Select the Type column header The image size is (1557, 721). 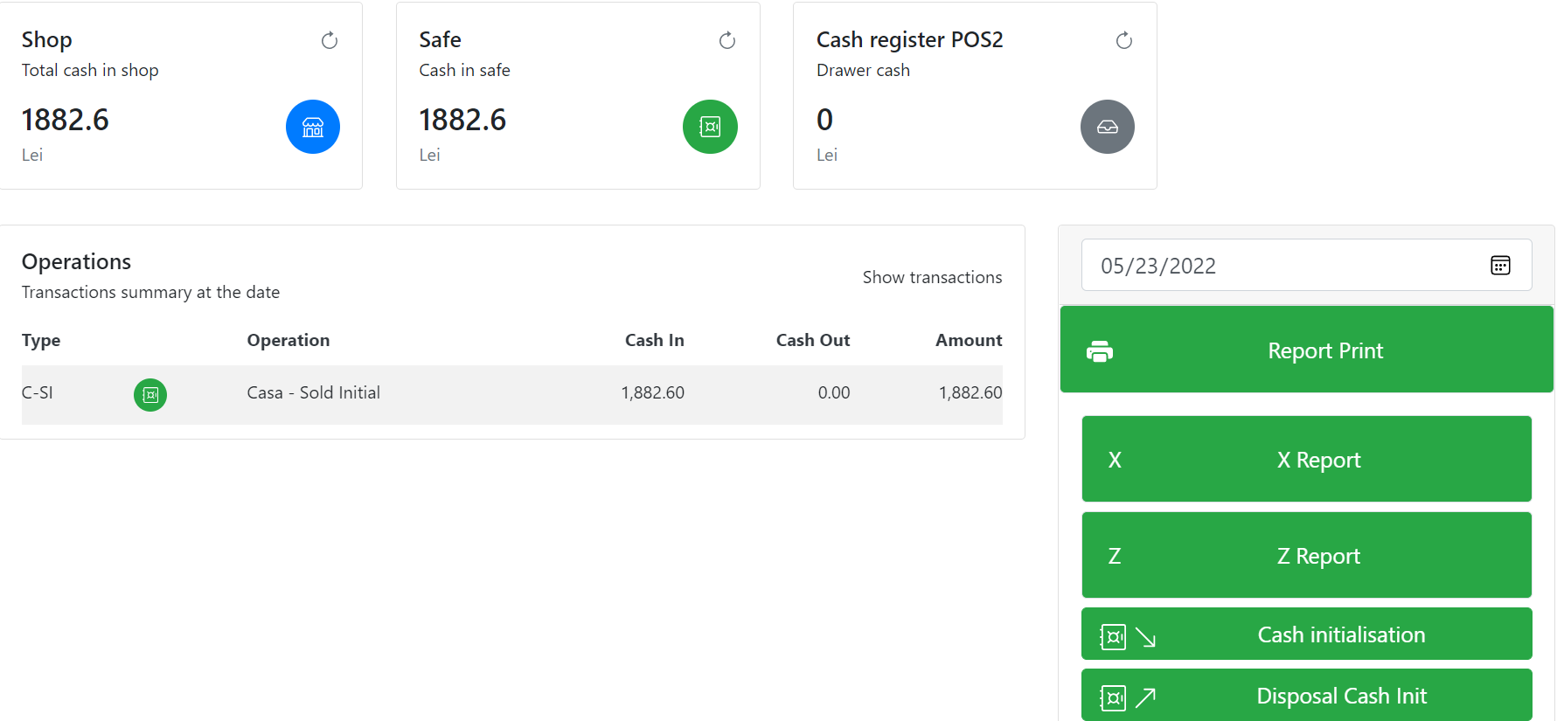coord(41,340)
